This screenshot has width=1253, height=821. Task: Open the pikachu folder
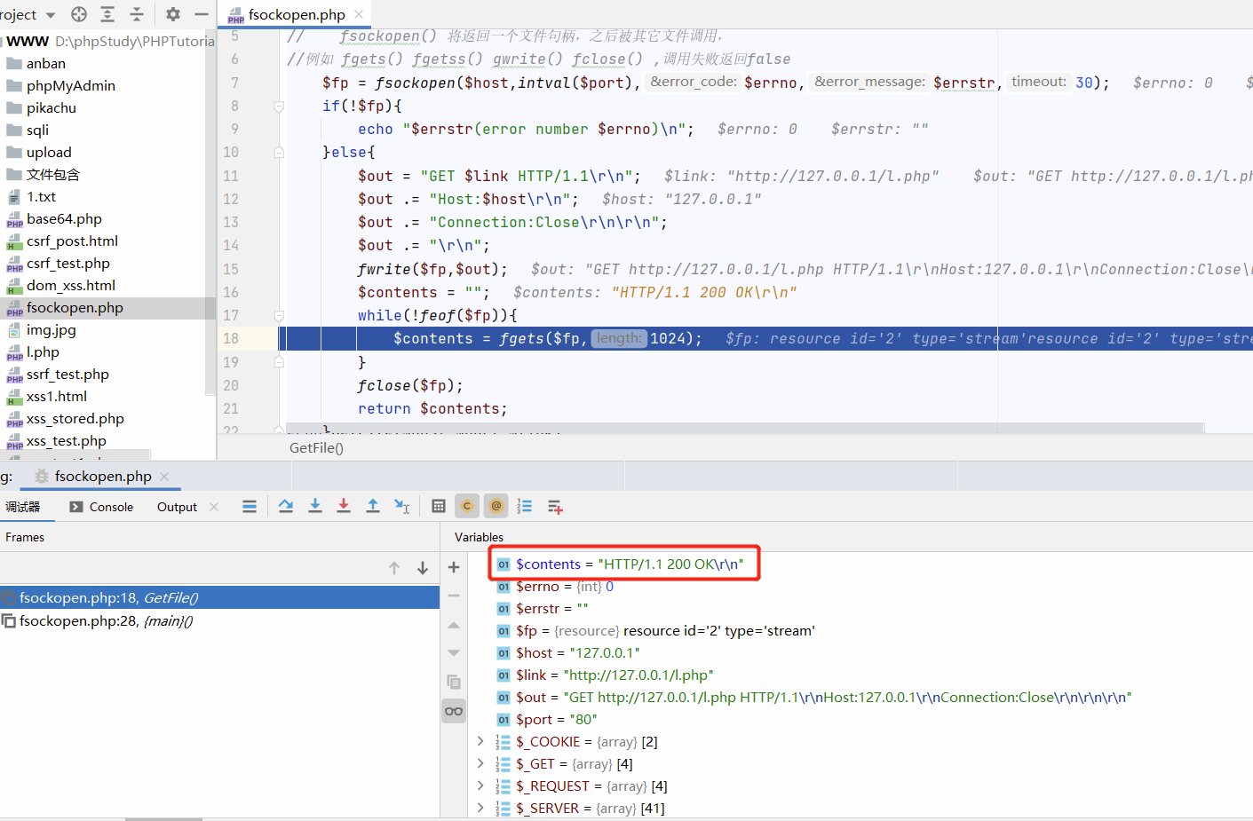click(51, 107)
